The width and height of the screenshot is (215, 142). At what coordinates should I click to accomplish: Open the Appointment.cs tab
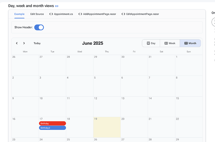point(61,14)
